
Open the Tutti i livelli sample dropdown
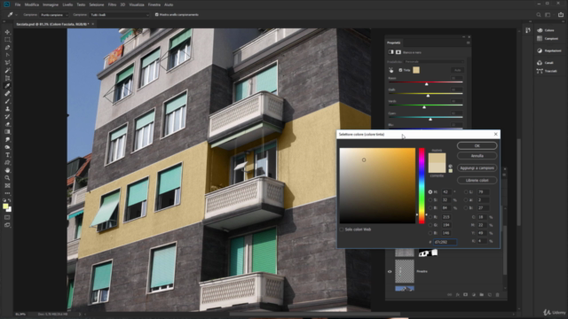[x=120, y=15]
